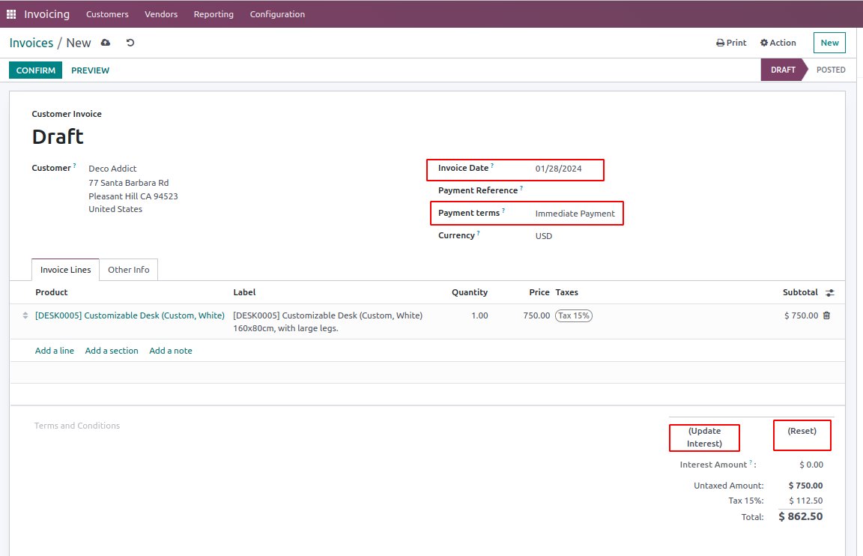Viewport: 863px width, 556px height.
Task: Click the Add a line link
Action: 55,351
